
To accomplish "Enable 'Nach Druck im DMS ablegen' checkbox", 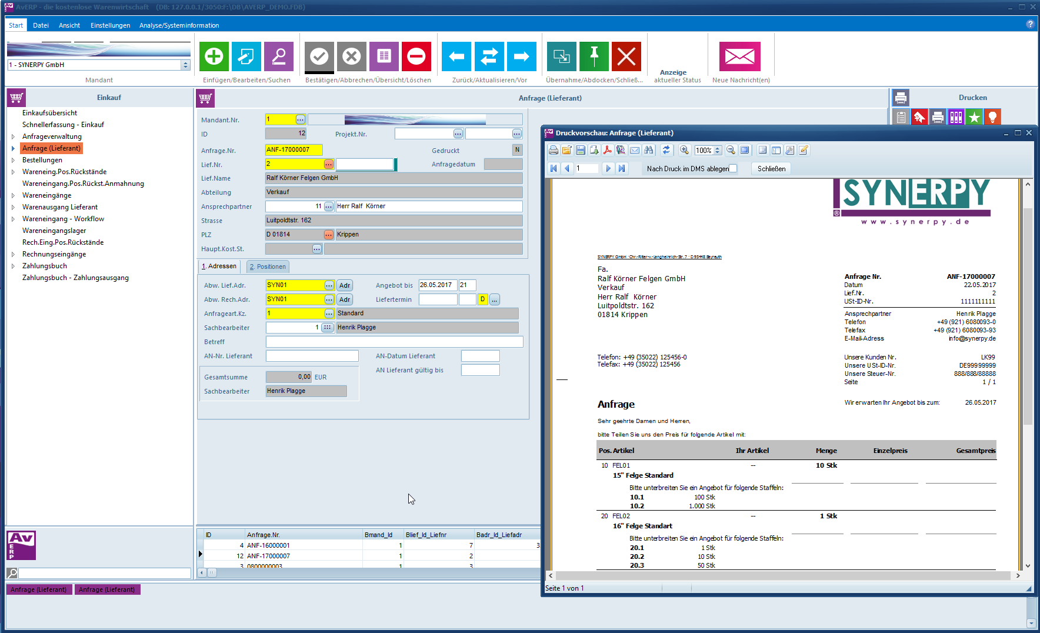I will point(733,169).
